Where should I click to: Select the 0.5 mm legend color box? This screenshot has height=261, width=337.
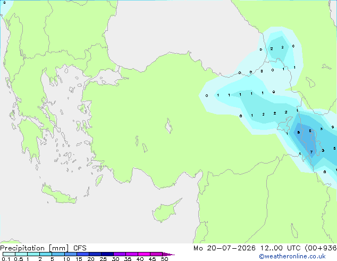coord(21,254)
